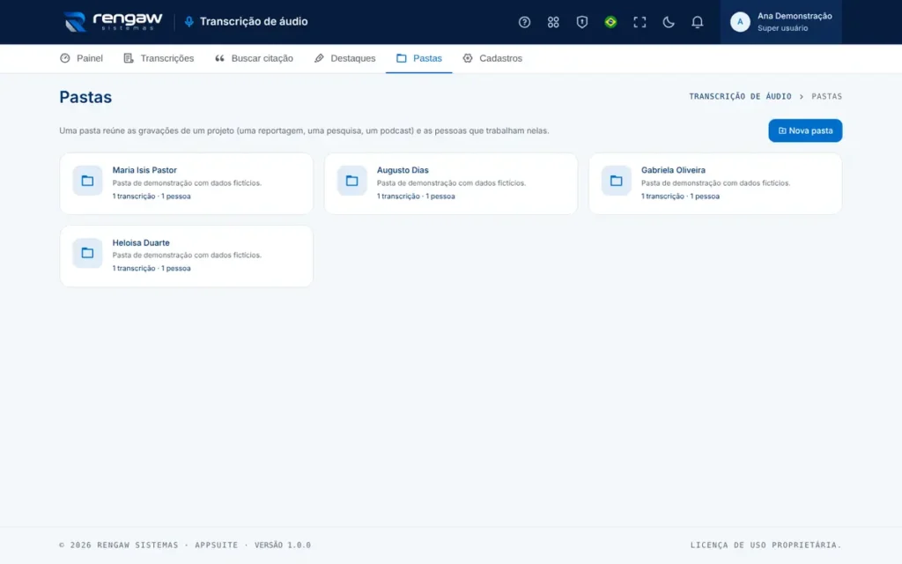The height and width of the screenshot is (564, 902).
Task: Select the Destaques tab
Action: pos(344,58)
